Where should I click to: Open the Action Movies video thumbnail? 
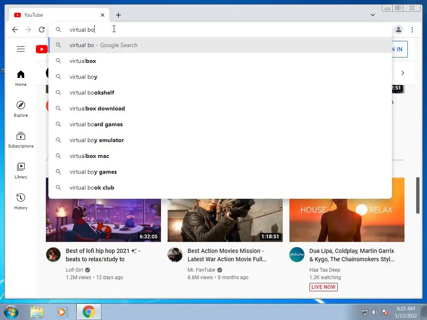pos(225,220)
